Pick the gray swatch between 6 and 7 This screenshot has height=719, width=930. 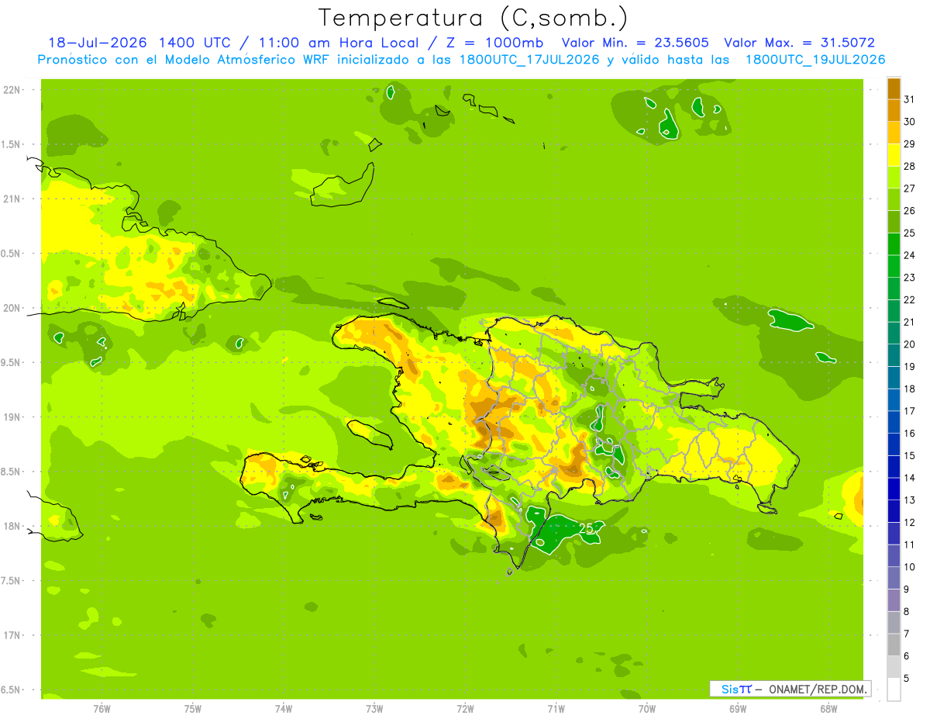[x=894, y=645]
